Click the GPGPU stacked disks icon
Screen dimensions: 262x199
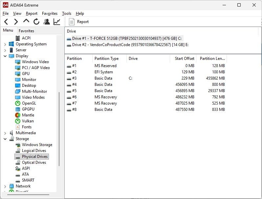point(18,109)
